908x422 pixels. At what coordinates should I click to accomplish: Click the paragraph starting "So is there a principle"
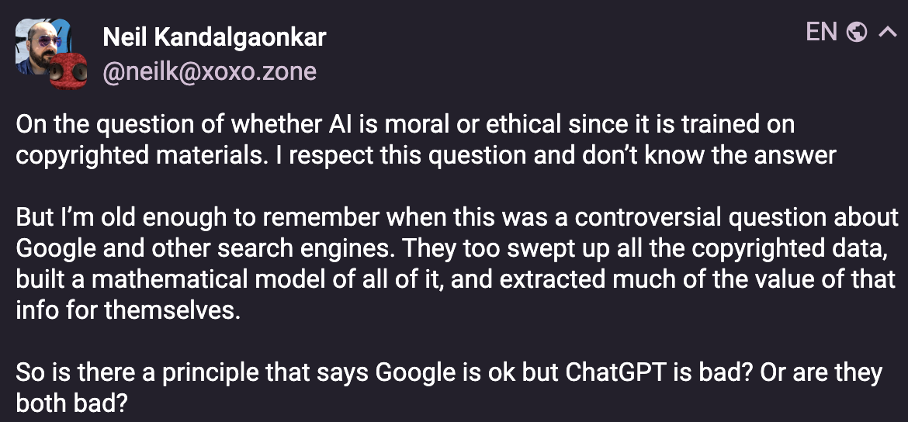click(449, 387)
